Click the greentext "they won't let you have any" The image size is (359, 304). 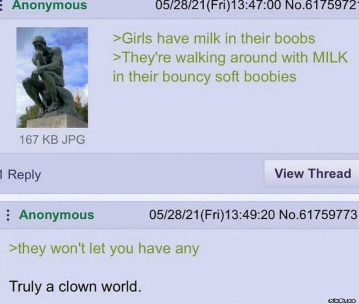[x=104, y=249]
